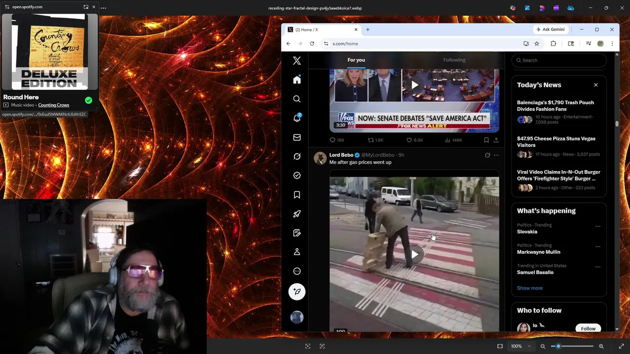Open $47.95 Cheese Pizza news story
This screenshot has width=630, height=354.
click(x=559, y=147)
